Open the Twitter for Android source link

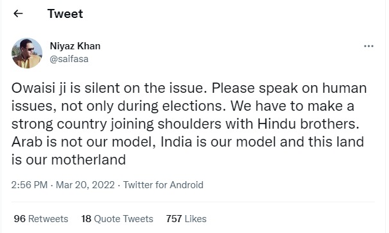(x=163, y=185)
